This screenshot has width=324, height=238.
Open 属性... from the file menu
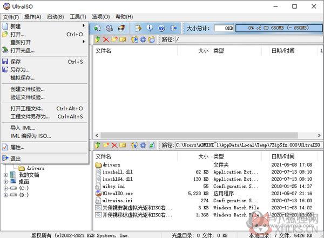click(x=45, y=147)
